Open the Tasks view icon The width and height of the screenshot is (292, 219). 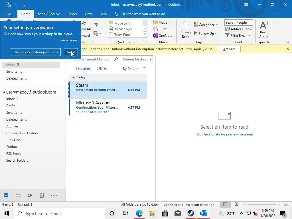click(42, 195)
